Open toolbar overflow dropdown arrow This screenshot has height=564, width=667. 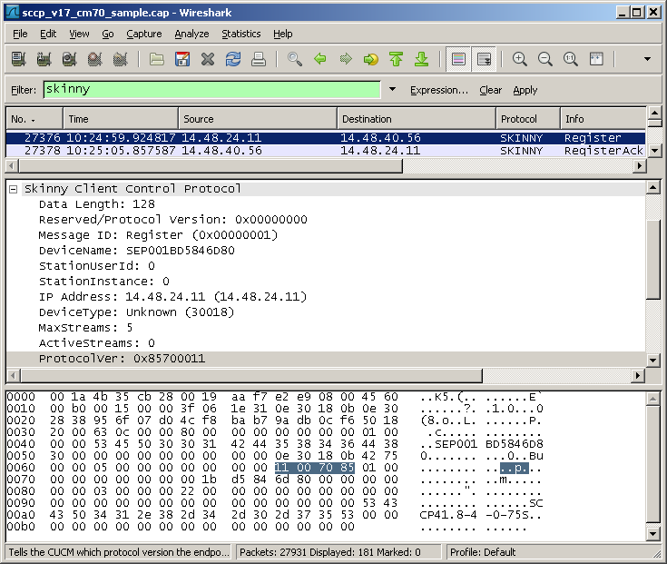coord(647,59)
